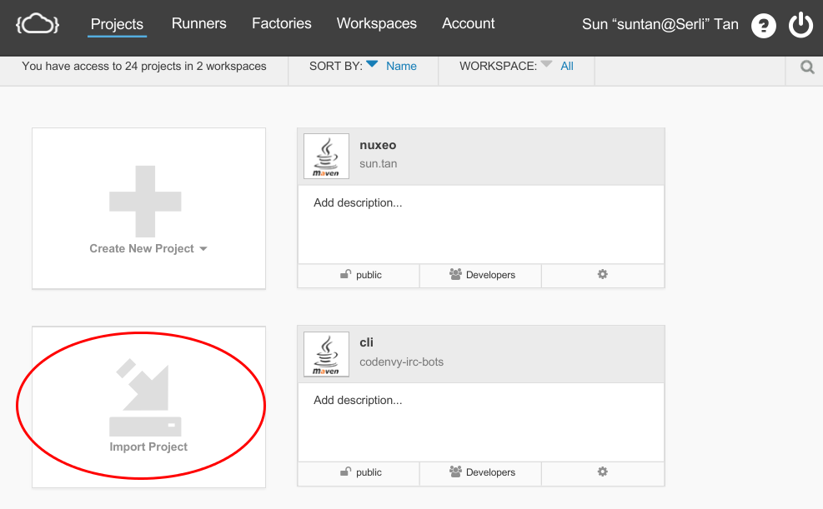Open settings gear for nuxeo project

coord(603,274)
